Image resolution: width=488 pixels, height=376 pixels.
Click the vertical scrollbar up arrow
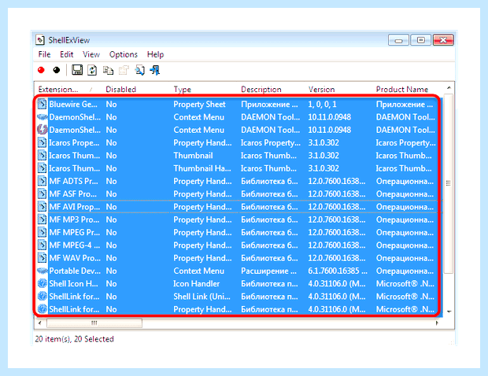click(x=449, y=88)
